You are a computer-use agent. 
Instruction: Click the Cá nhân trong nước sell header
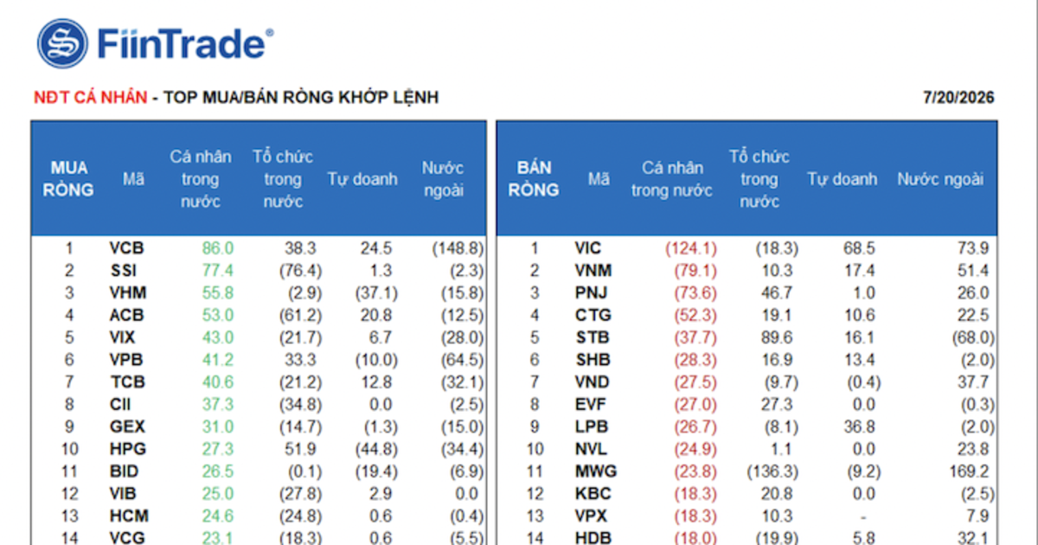tap(672, 179)
